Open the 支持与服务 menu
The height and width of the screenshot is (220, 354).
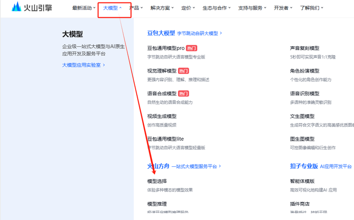pyautogui.click(x=252, y=8)
